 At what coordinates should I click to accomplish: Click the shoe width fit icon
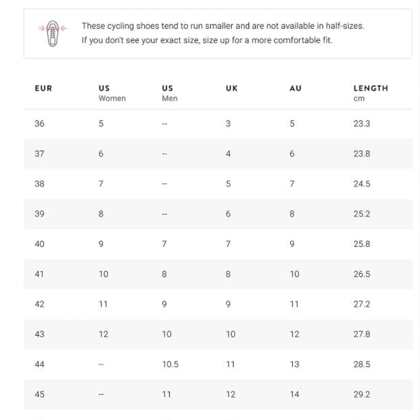click(53, 34)
